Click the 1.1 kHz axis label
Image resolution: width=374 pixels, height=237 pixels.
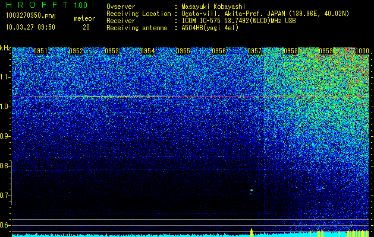5,78
